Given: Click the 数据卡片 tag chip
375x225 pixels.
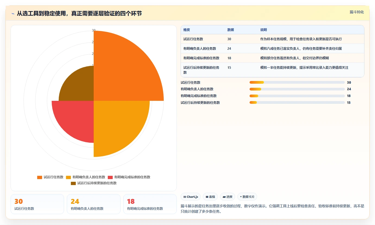Looking at the screenshot, I should point(247,197).
